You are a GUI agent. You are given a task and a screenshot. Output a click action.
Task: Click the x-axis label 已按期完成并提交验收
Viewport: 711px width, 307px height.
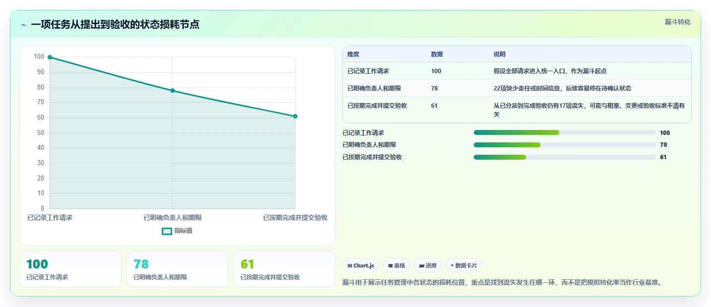[x=295, y=218]
